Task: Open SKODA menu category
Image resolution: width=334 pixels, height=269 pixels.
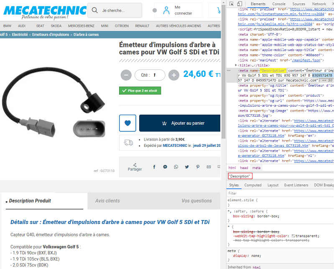Action: coord(56,26)
